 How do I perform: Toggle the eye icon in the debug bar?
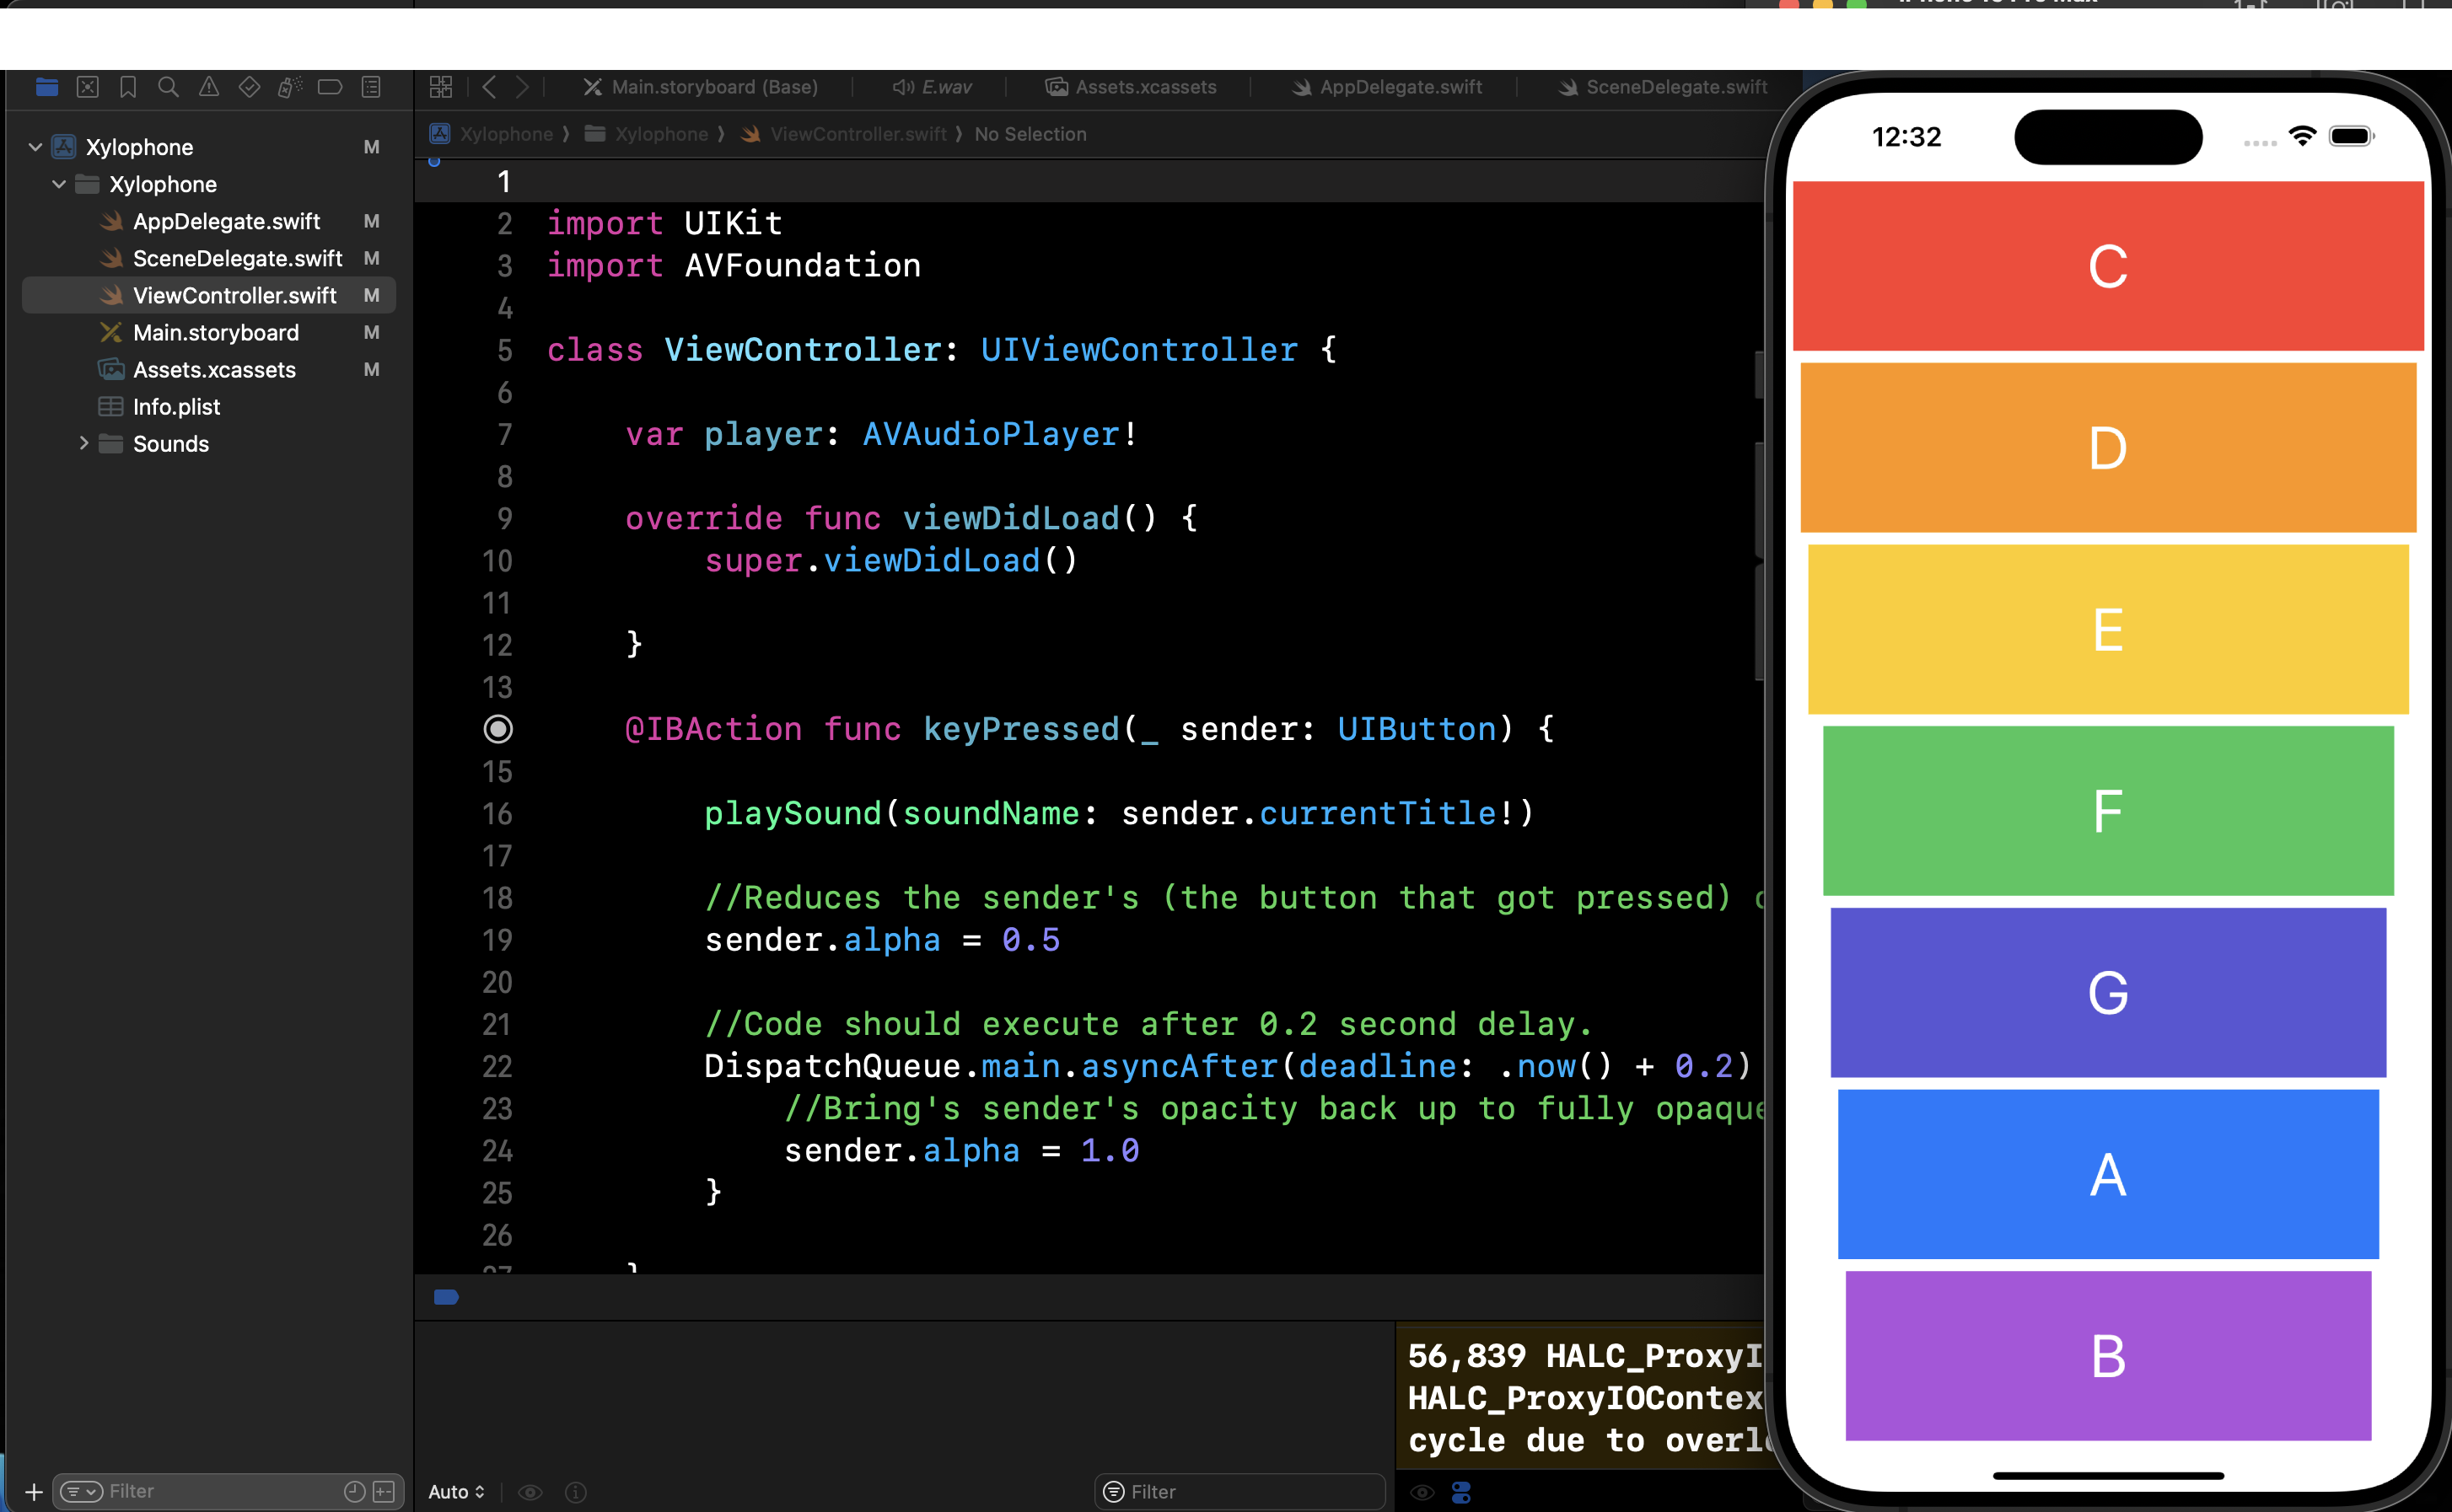(x=530, y=1491)
